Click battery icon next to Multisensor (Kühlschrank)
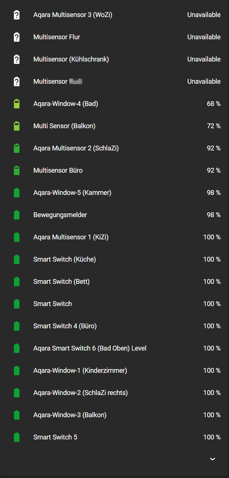Screen dimensions: 229x478 pyautogui.click(x=17, y=59)
